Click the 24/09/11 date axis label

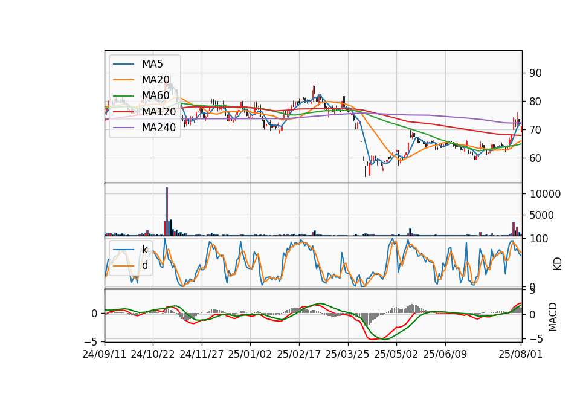pos(105,354)
